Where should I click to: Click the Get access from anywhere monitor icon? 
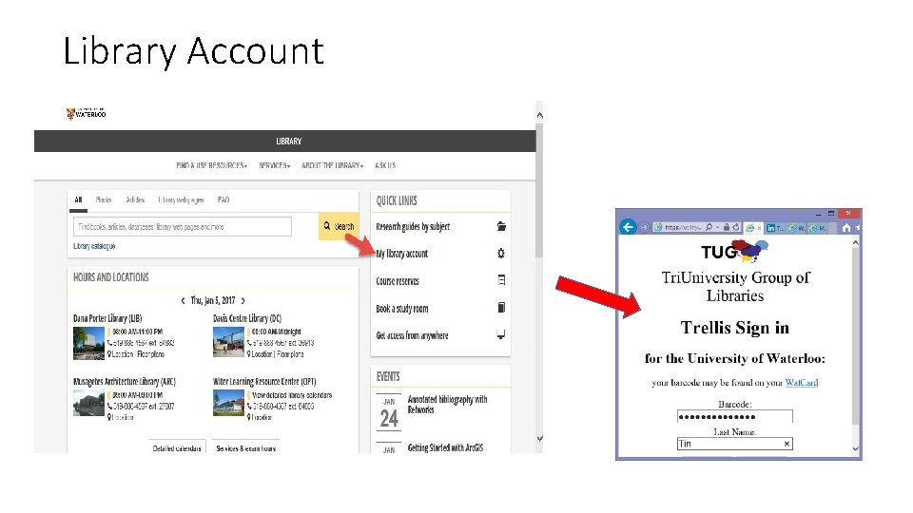(501, 334)
